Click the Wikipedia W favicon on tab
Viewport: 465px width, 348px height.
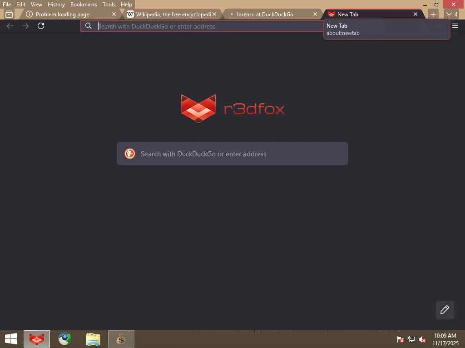[x=130, y=14]
